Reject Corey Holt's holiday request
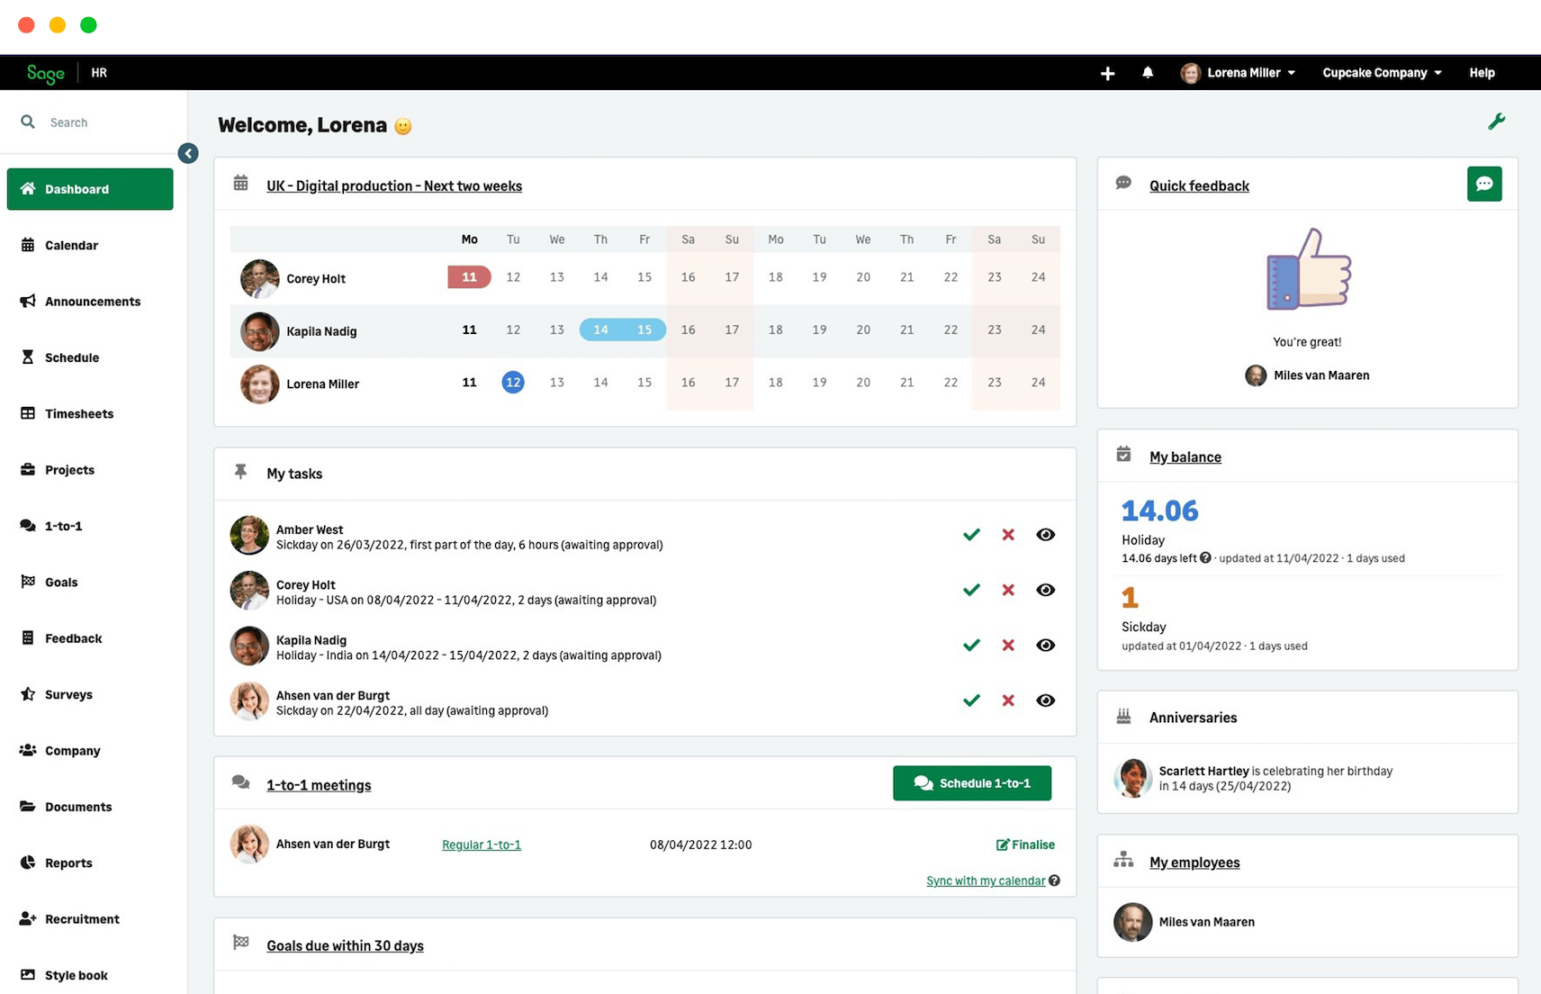 pyautogui.click(x=1007, y=590)
